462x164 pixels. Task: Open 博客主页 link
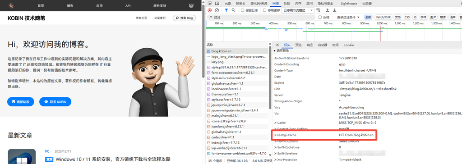[141, 18]
